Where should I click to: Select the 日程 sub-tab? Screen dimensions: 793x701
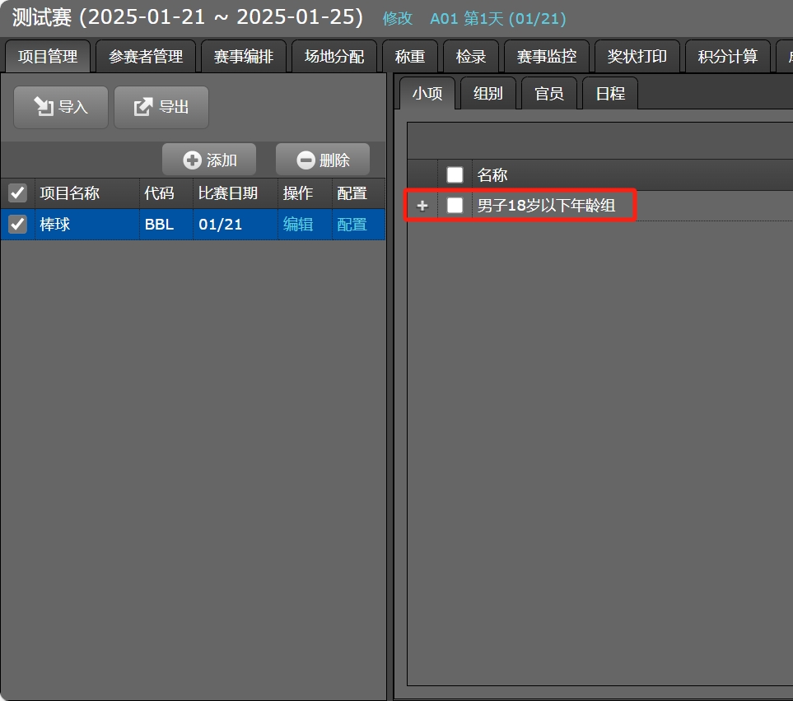pos(610,94)
